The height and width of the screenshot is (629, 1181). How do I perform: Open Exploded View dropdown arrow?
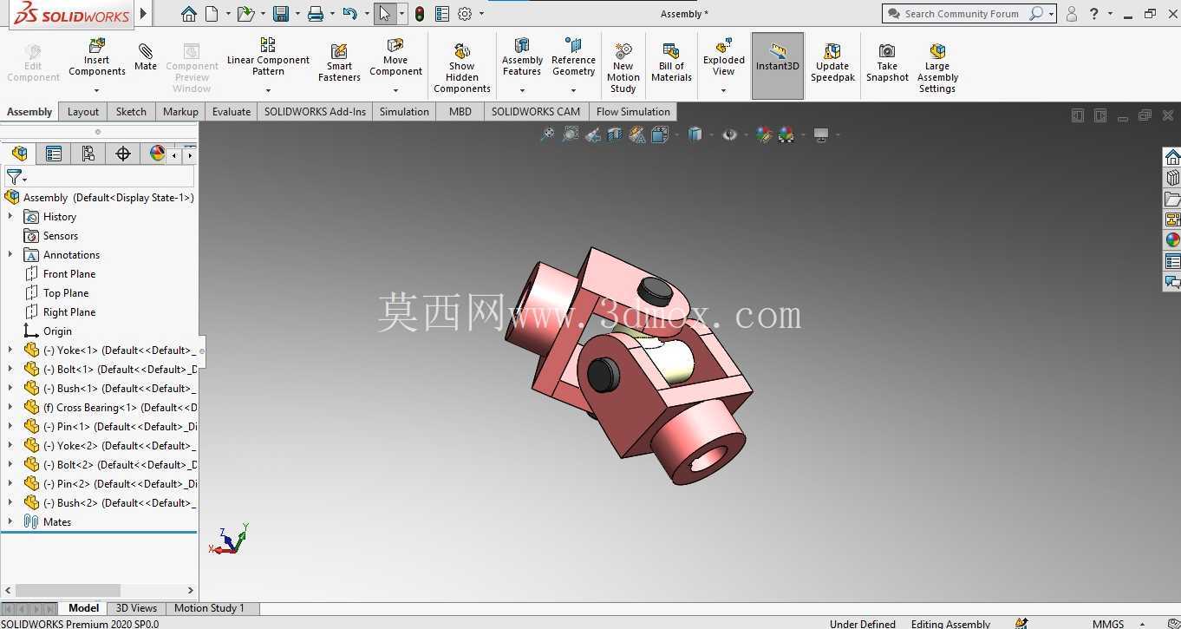coord(723,90)
